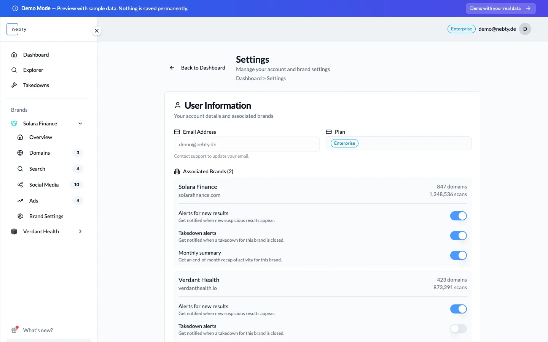This screenshot has height=342, width=548.
Task: Click "1,248,536 scans" text
Action: [x=448, y=194]
